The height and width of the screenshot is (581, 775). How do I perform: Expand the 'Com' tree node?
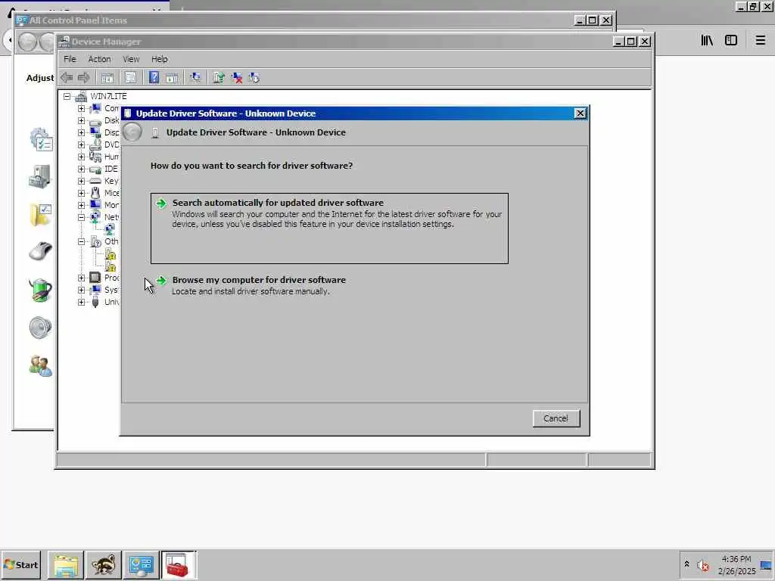pyautogui.click(x=81, y=108)
